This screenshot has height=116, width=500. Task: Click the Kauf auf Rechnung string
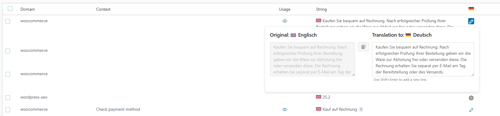click(340, 109)
